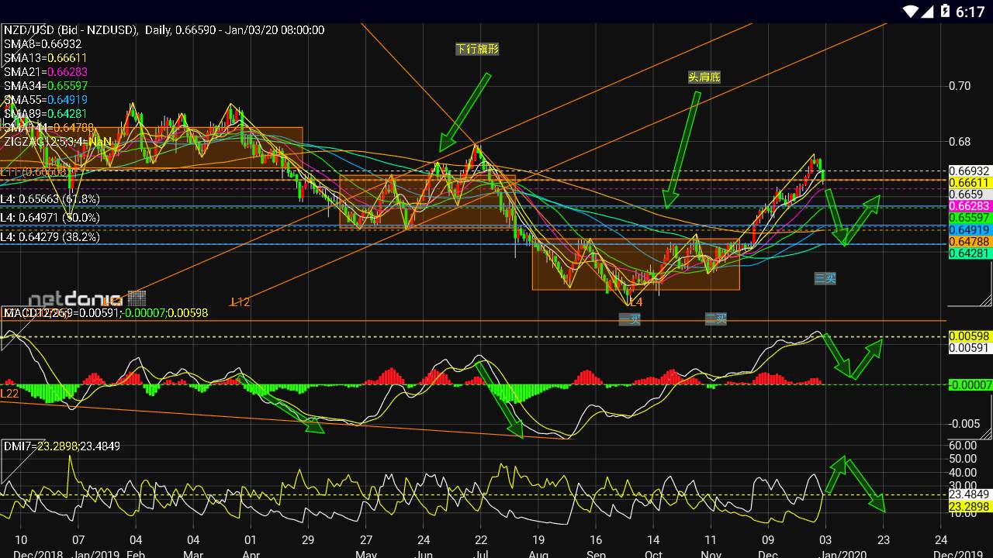This screenshot has width=993, height=558.
Task: Select the 38.2% Fibonacci level label
Action: [x=50, y=237]
